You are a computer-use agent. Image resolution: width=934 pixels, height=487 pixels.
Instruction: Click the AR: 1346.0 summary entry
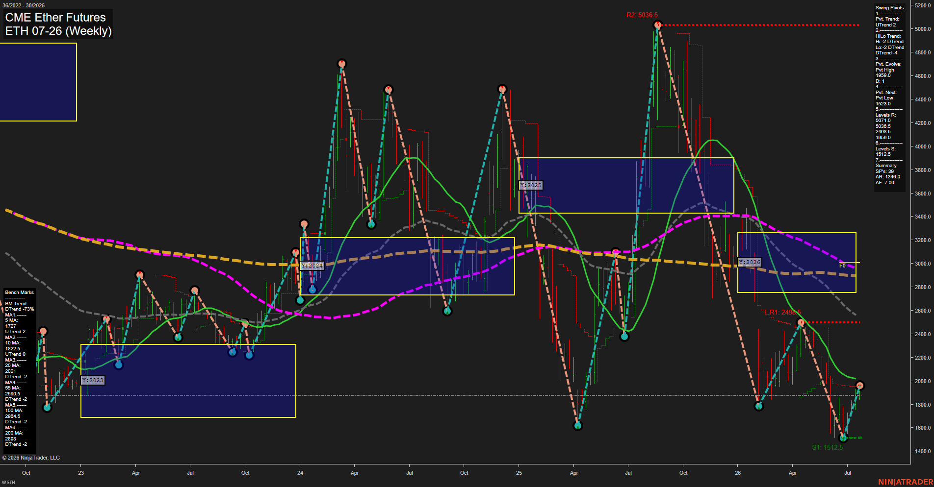888,177
